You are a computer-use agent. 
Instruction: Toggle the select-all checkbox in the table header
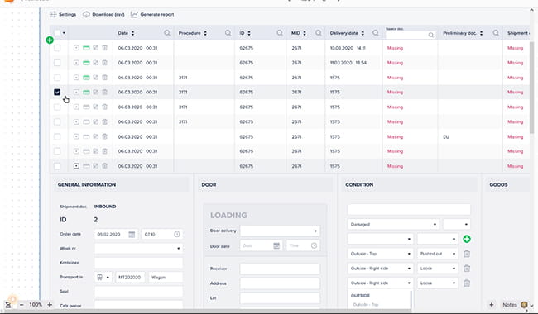[x=57, y=33]
